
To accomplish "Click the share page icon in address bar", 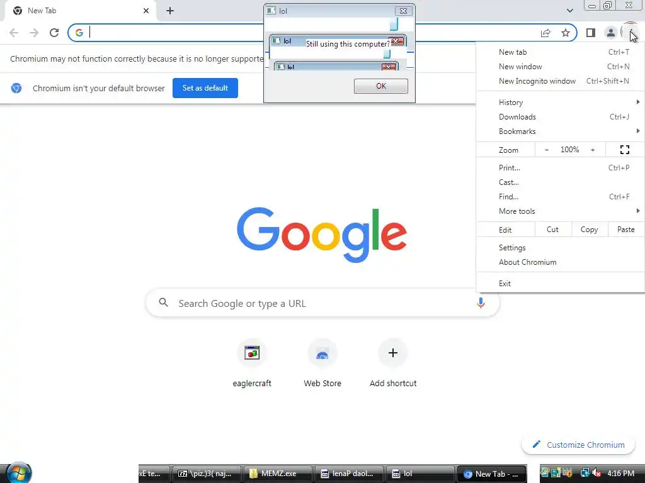I will pos(545,33).
